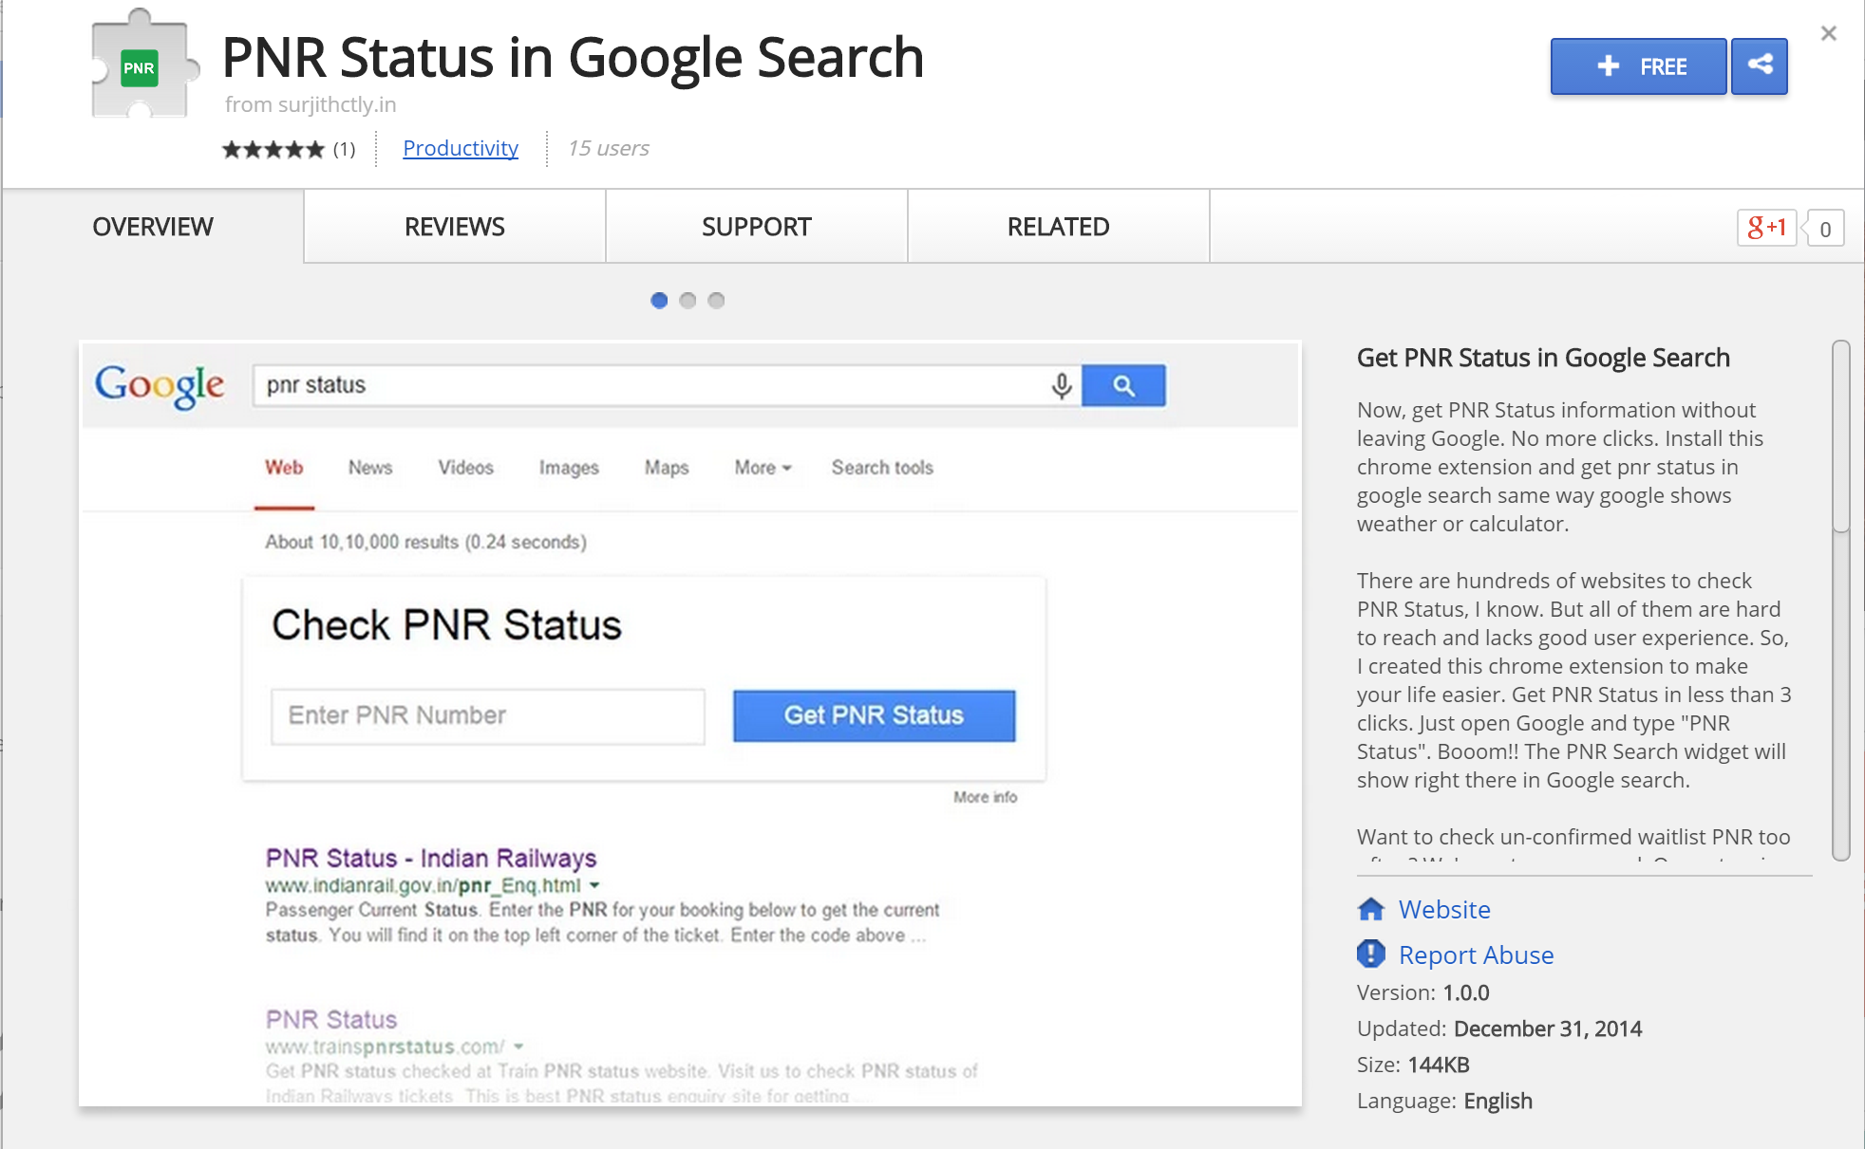Expand the More dropdown in search tabs

click(x=763, y=468)
